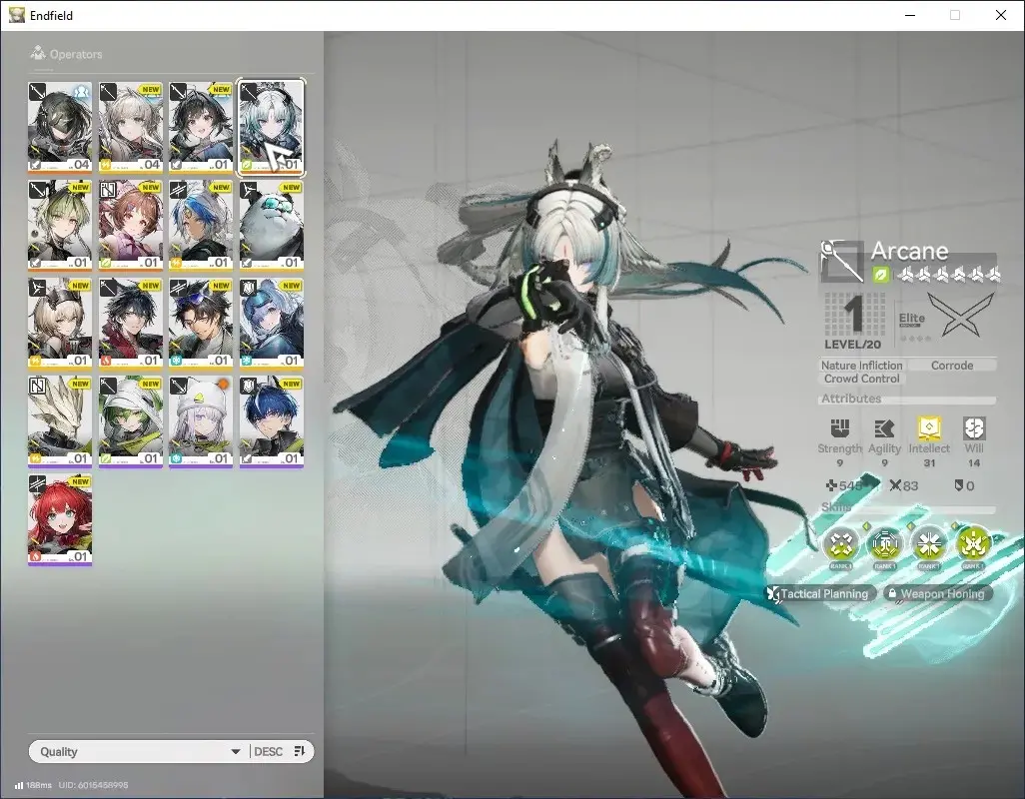Select the green-hooded operator card
1025x799 pixels.
tap(130, 421)
